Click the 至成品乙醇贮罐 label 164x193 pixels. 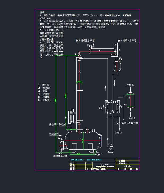click(x=130, y=123)
